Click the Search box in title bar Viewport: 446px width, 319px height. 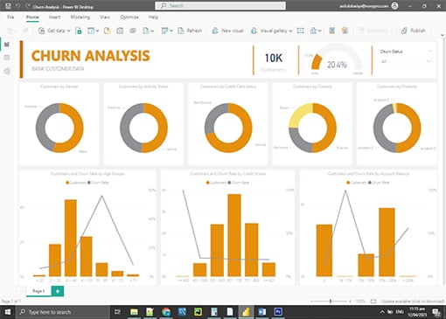[220, 6]
